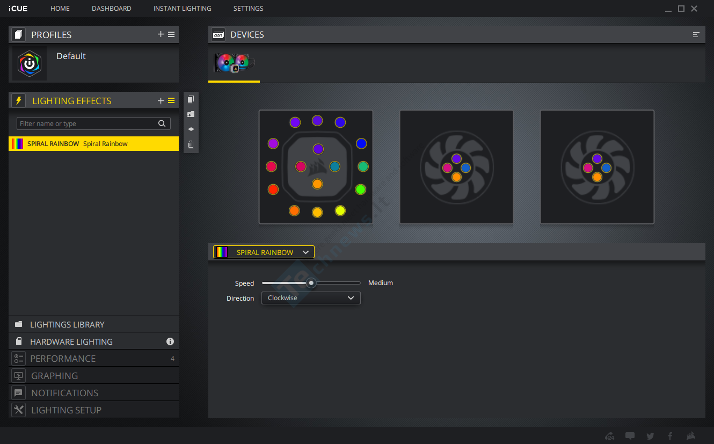Select the Spiral Rainbow effect row
Viewport: 714px width, 444px height.
click(94, 144)
